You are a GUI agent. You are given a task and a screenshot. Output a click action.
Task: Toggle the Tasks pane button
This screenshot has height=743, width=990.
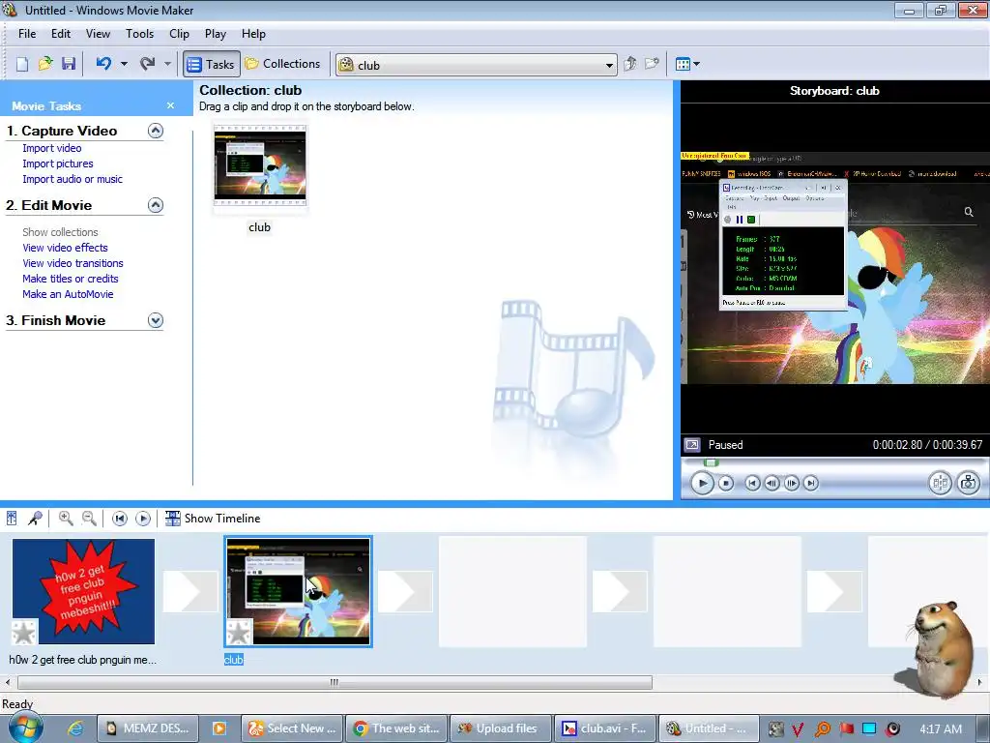click(x=212, y=64)
